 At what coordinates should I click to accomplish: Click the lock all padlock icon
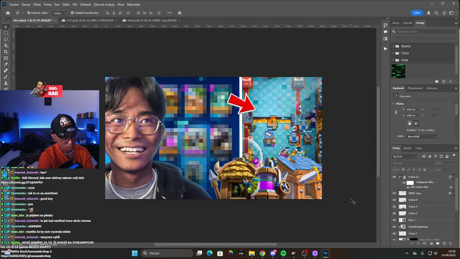(424, 170)
